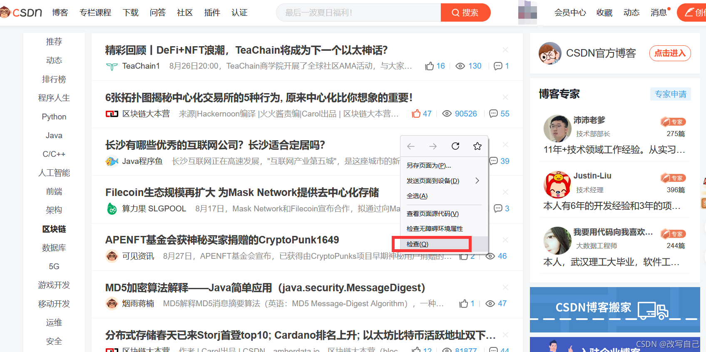
Task: Click Java程序鱼 author avatar
Action: coord(112,161)
